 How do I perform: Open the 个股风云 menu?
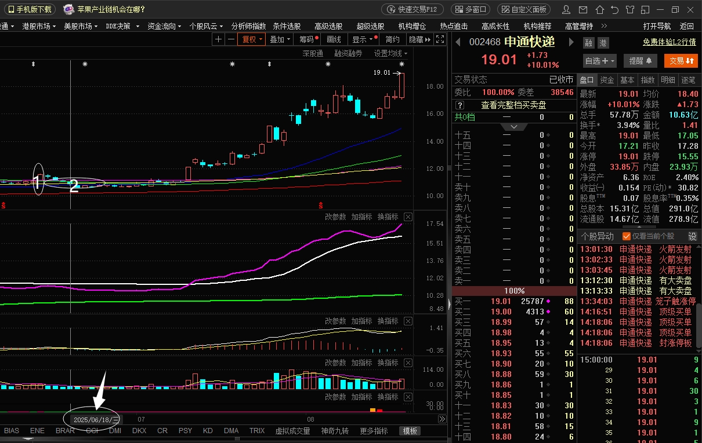206,26
